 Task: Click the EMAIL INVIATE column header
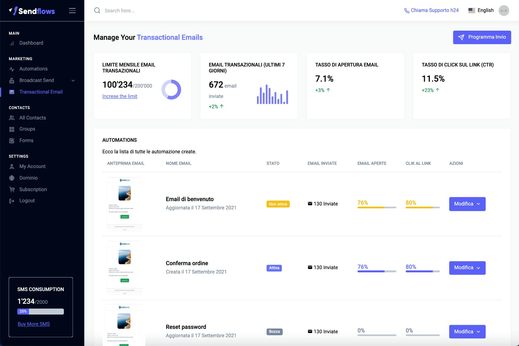pyautogui.click(x=322, y=163)
